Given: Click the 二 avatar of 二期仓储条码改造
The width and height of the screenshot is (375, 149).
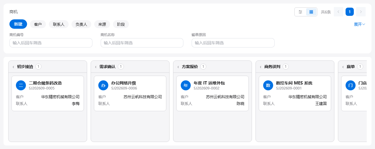Looking at the screenshot, I should 21,85.
